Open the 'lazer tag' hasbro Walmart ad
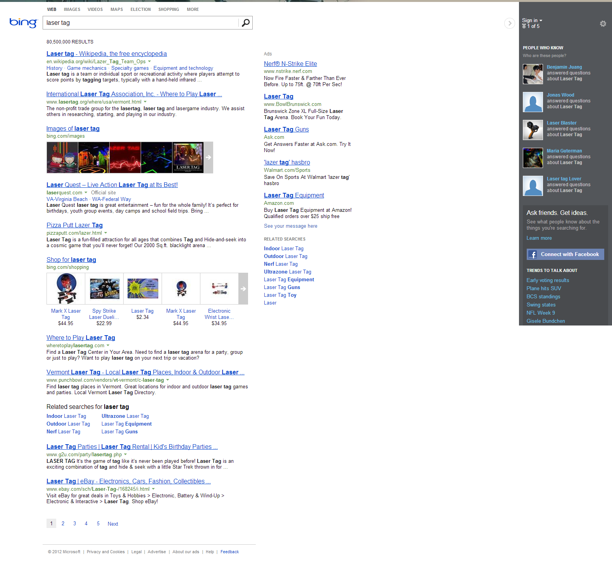This screenshot has width=612, height=573. [287, 162]
